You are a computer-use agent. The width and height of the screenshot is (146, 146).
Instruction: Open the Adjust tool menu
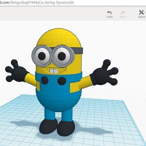142,14
